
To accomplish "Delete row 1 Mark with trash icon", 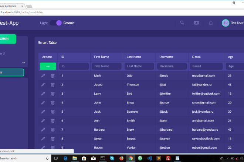I will [53, 75].
